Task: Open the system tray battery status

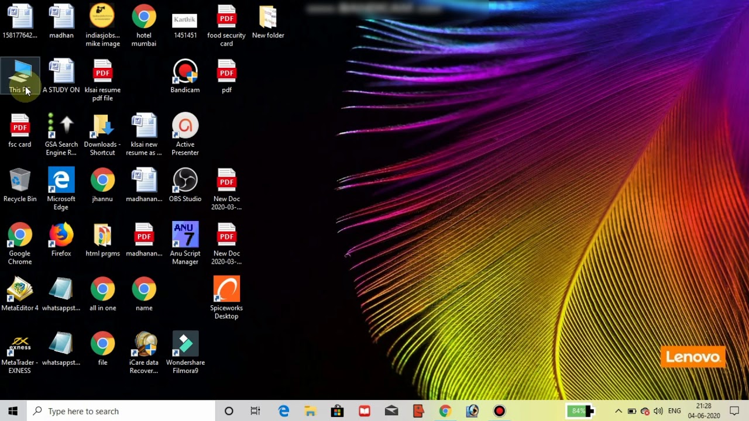Action: click(632, 411)
